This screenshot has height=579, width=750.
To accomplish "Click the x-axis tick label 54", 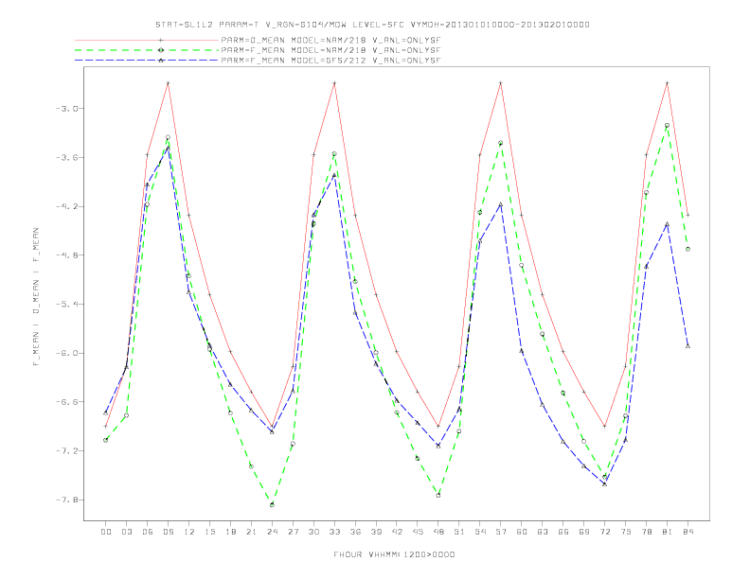I will [x=480, y=532].
